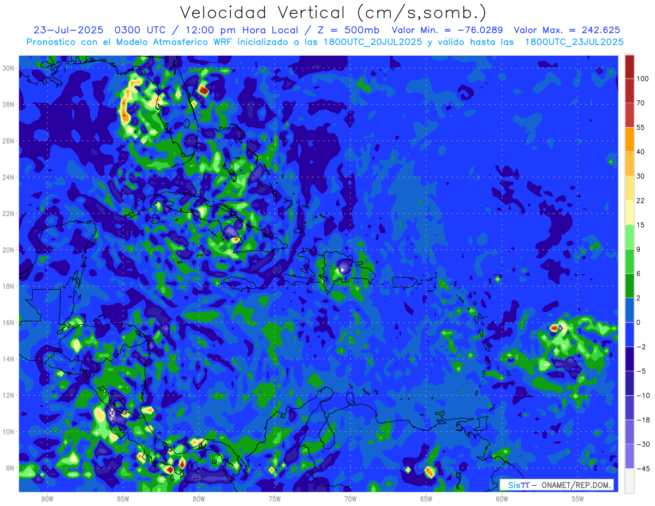Select the 'Z = 500mb' level label
Image resolution: width=655 pixels, height=506 pixels.
(349, 30)
